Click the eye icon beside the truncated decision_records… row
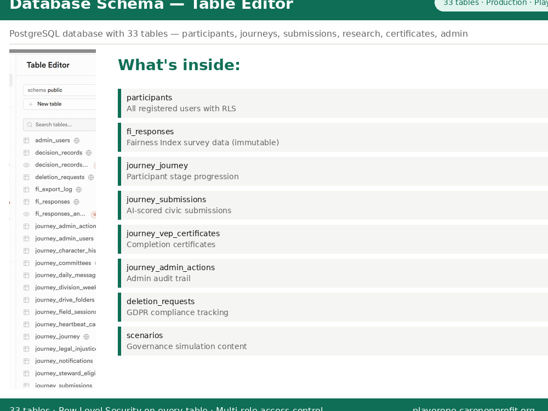548x411 pixels. (26, 165)
